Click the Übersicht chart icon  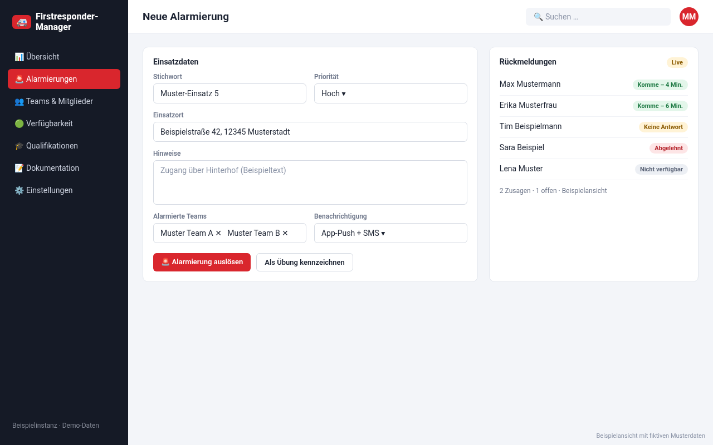tap(19, 57)
